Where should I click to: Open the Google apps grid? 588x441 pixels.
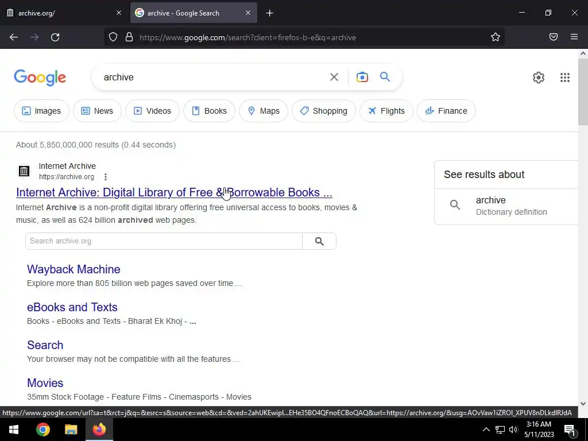pos(565,78)
